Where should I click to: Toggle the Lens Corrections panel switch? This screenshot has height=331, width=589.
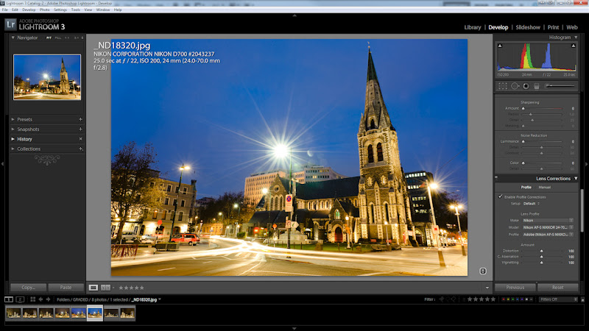(497, 178)
